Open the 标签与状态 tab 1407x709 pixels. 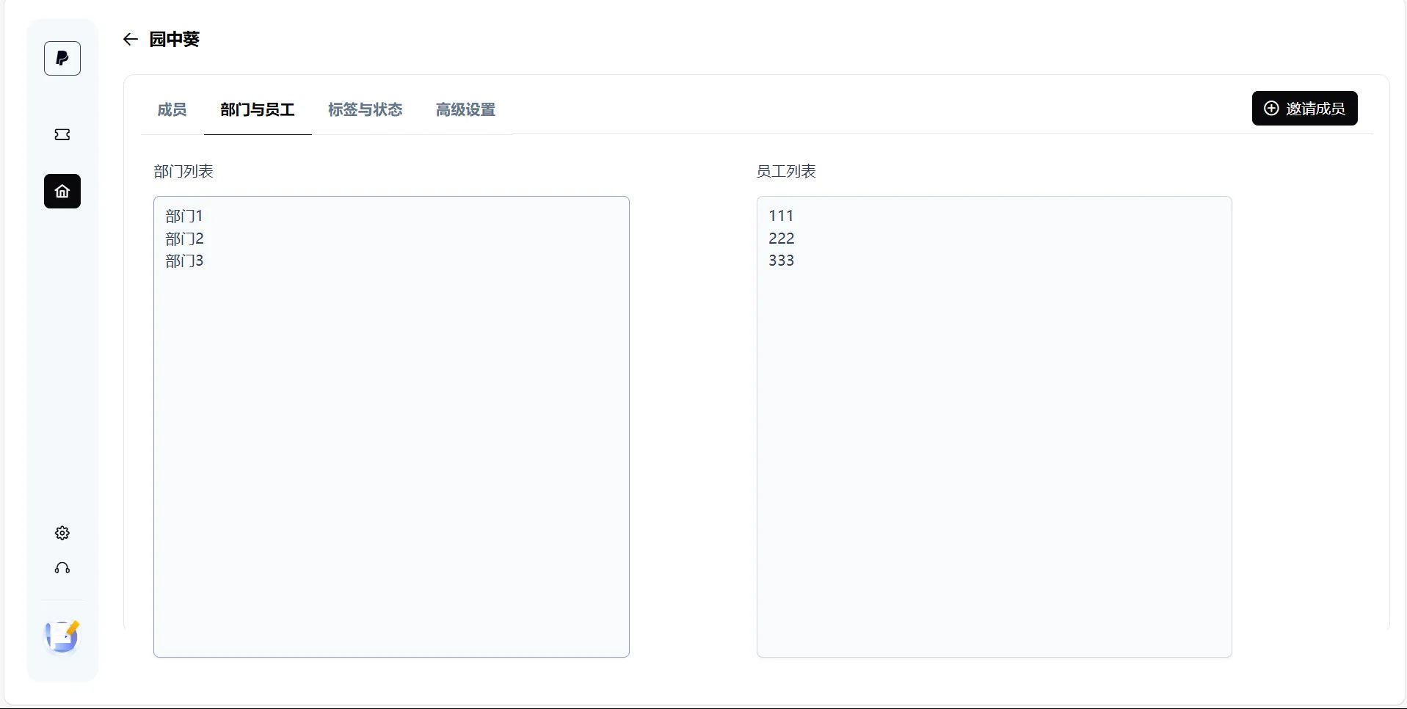366,110
